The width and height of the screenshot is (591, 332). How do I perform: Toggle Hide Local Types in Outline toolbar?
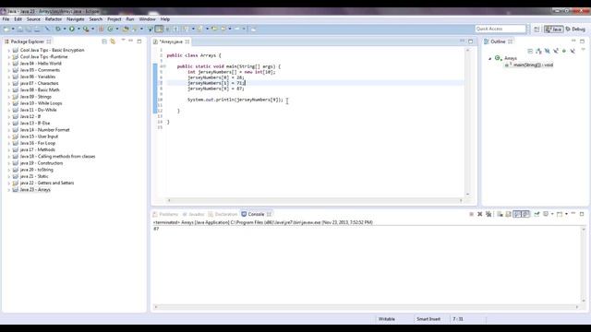pos(573,51)
